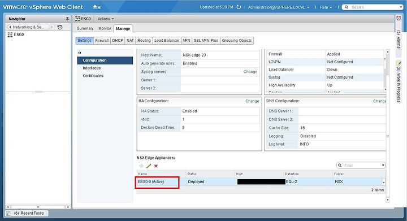The height and width of the screenshot is (221, 407).
Task: Sort appliances by Folder column
Action: tap(359, 174)
